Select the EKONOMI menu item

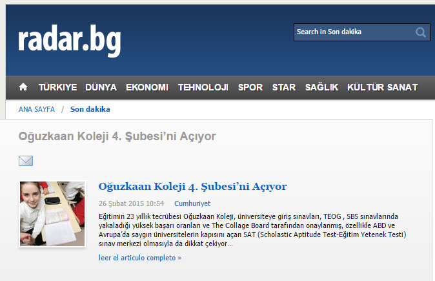(147, 87)
